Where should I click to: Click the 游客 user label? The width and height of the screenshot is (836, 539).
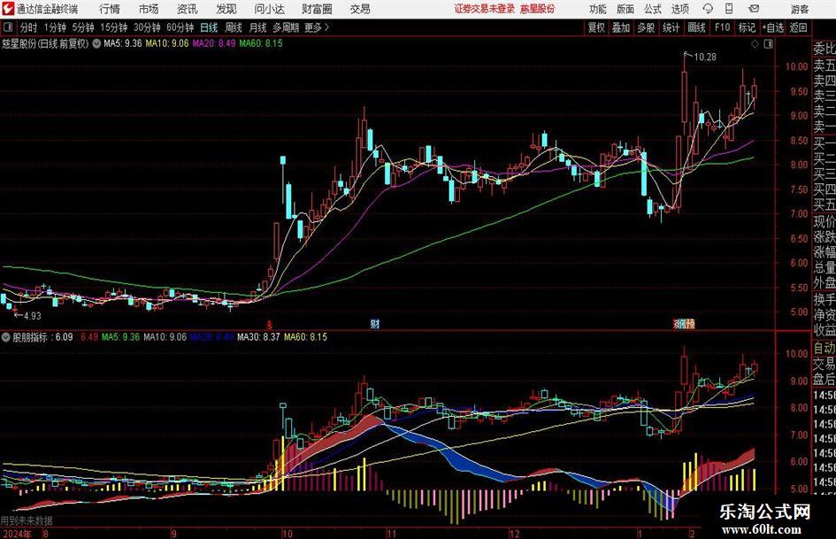point(800,9)
